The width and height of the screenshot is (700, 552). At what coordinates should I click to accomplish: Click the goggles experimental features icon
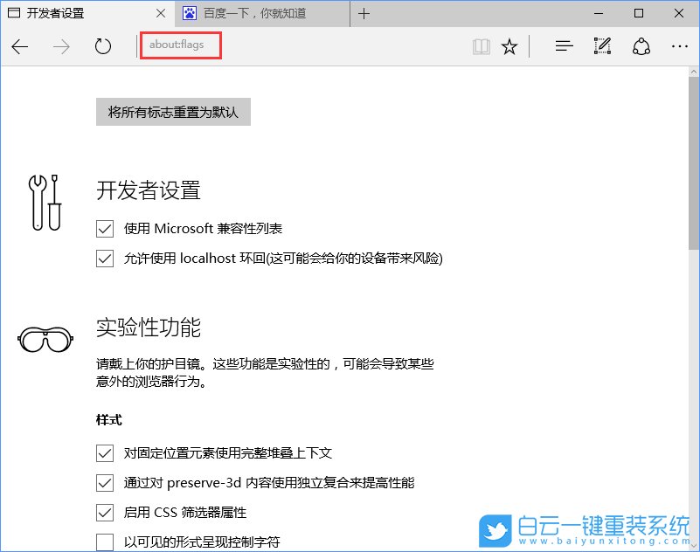tap(45, 338)
